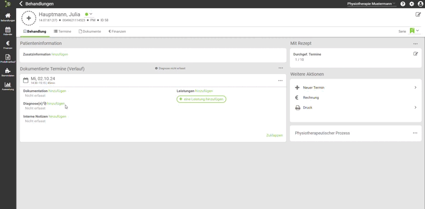Edit patient data with the top-right pencil icon
425x209 pixels.
418,14
